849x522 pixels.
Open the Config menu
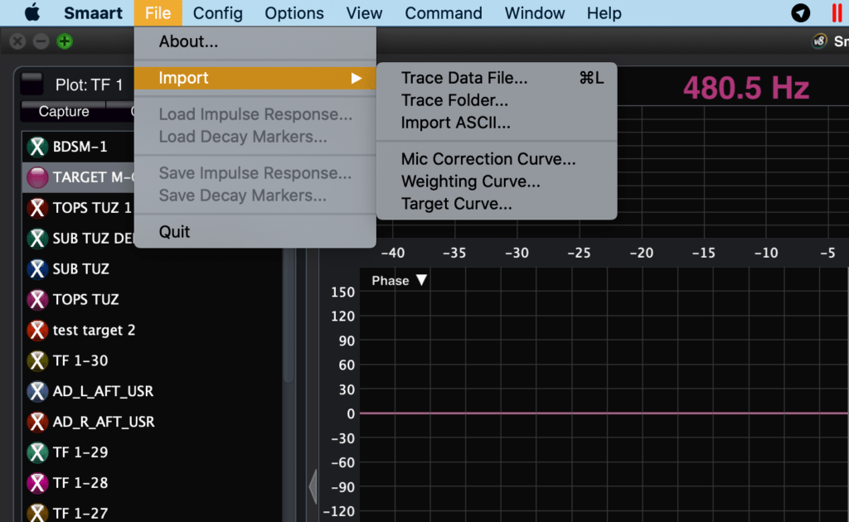pos(218,13)
